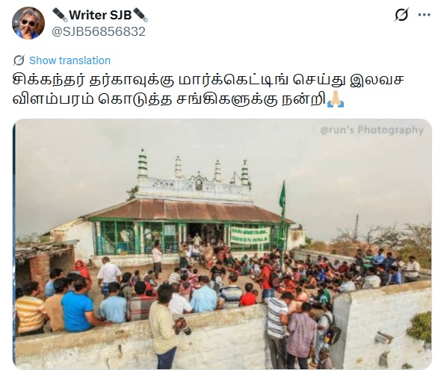
Task: Click the tallest left minaret in photo
Action: [143, 163]
